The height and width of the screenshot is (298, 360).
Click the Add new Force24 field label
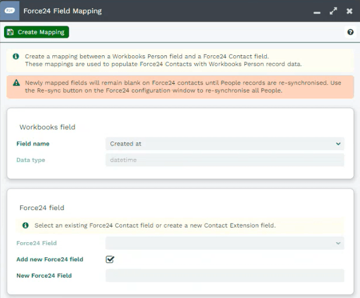tap(50, 259)
